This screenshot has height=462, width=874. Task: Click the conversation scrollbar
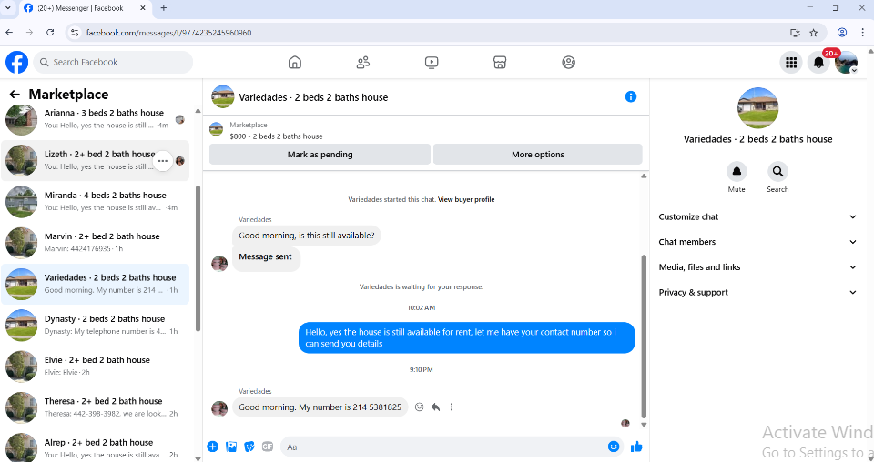[644, 336]
